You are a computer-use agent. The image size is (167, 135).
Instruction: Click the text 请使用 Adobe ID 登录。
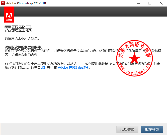tap(22, 38)
